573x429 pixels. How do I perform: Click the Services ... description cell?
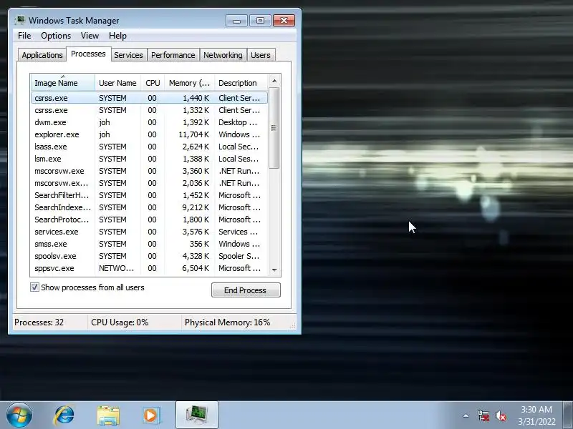(238, 232)
